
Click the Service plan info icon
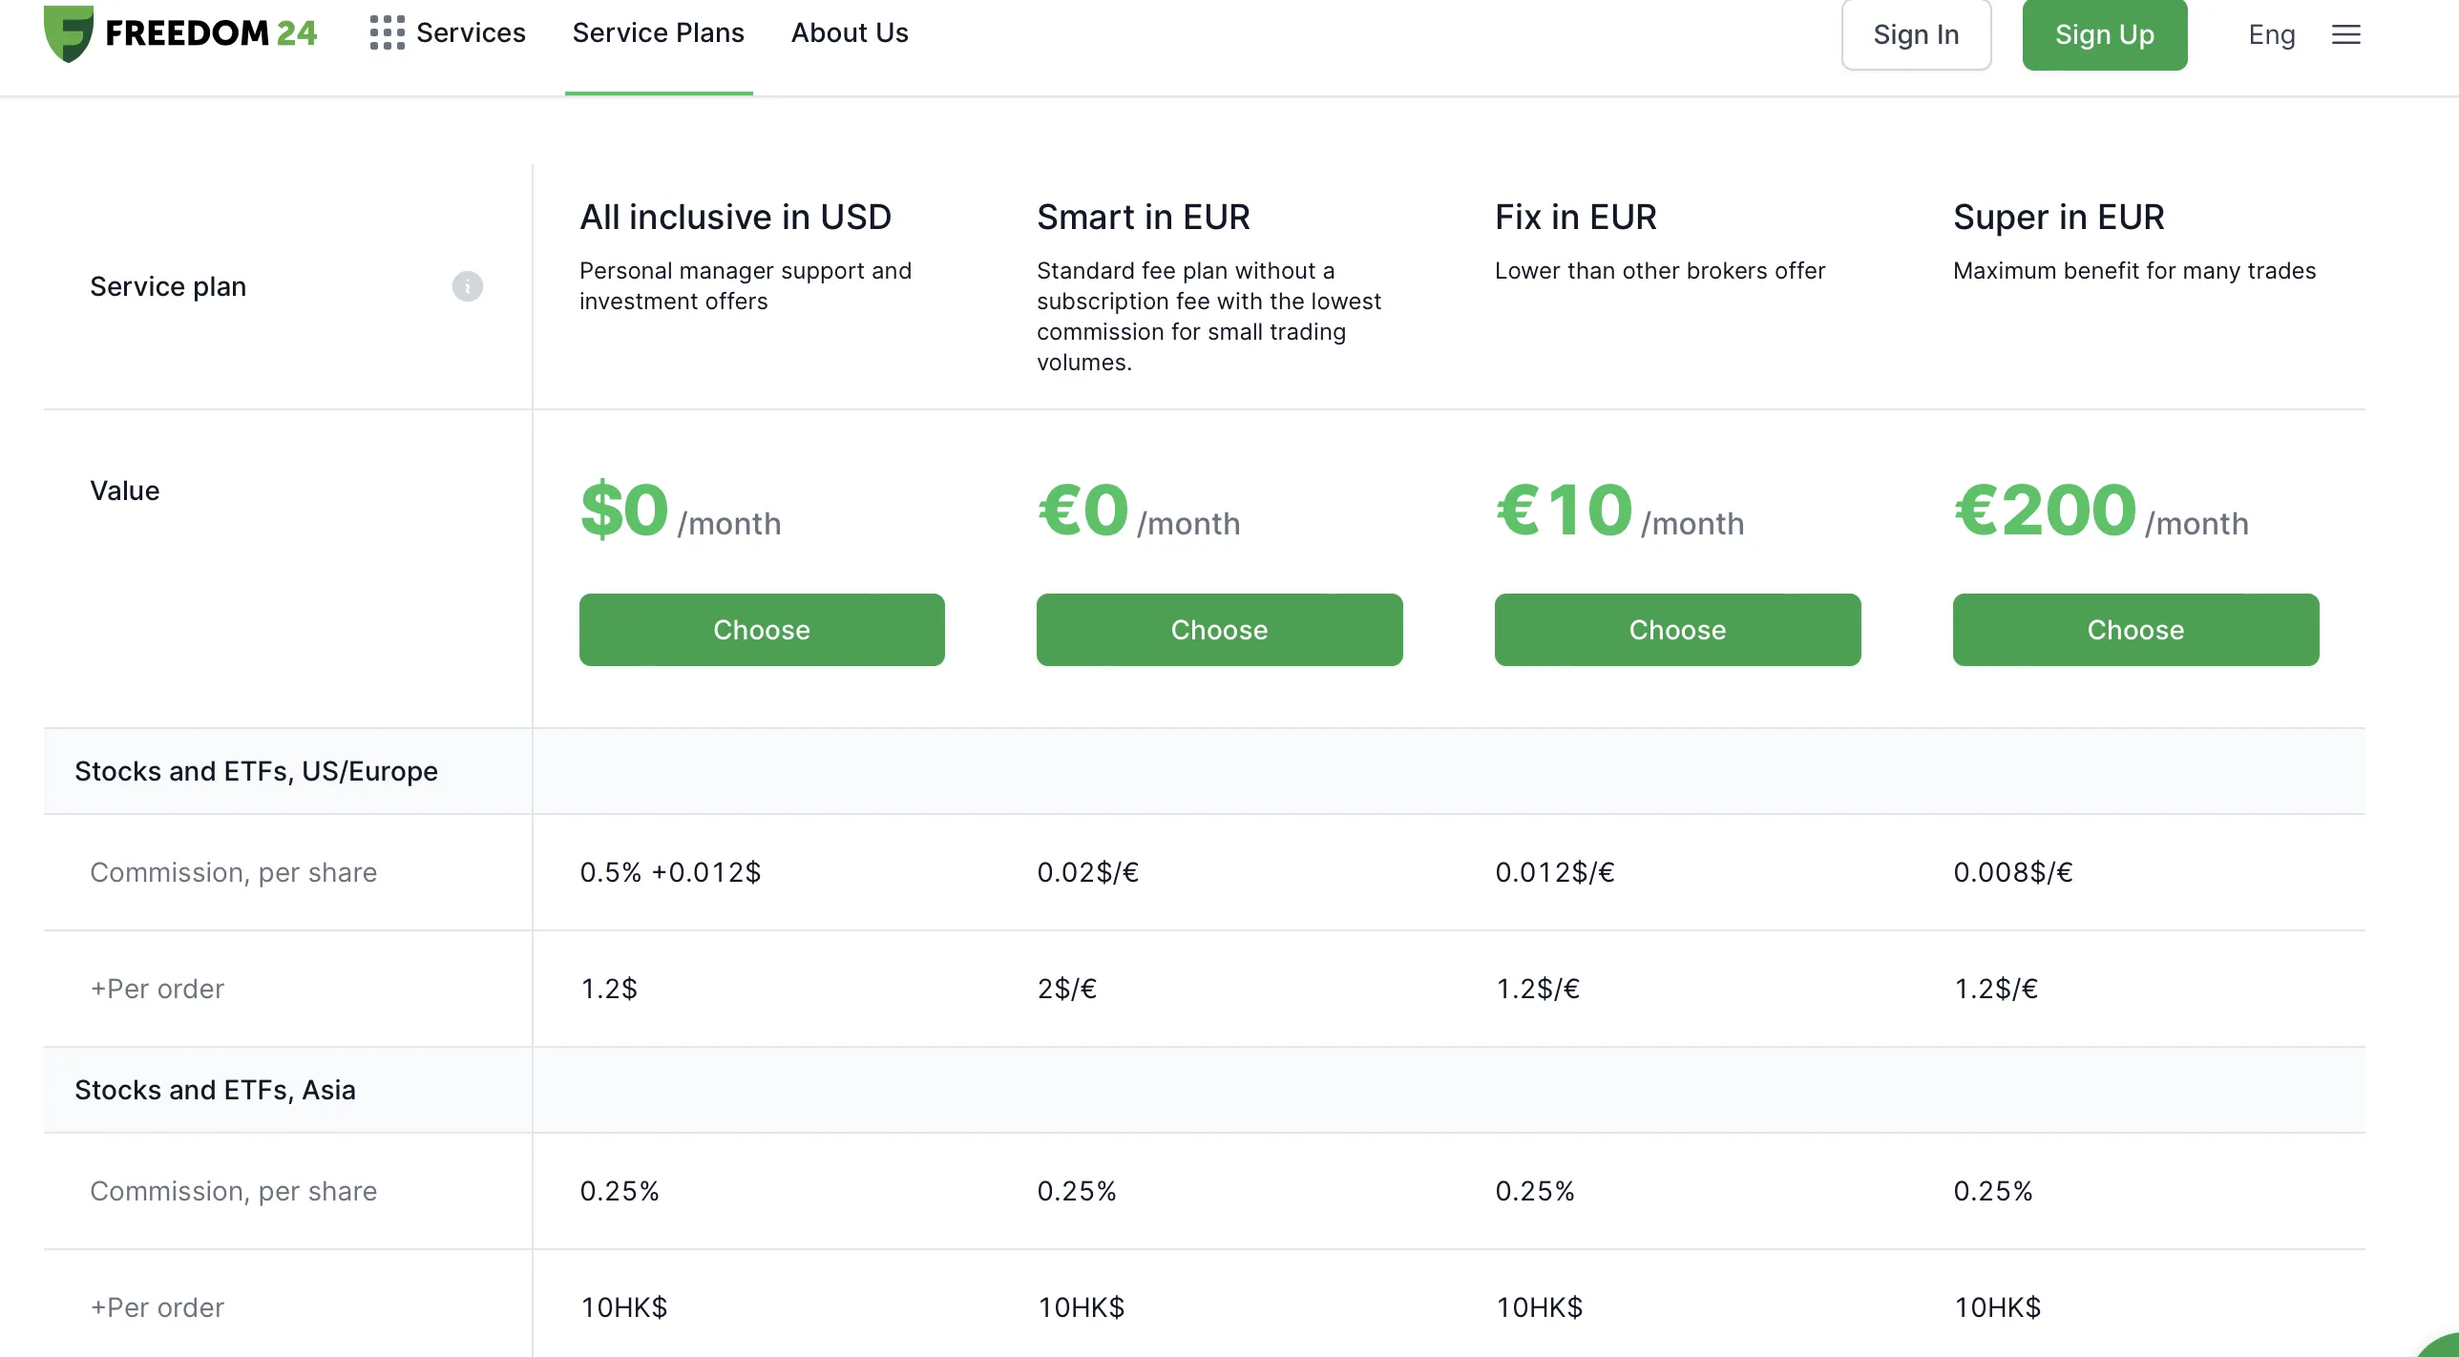click(x=467, y=286)
